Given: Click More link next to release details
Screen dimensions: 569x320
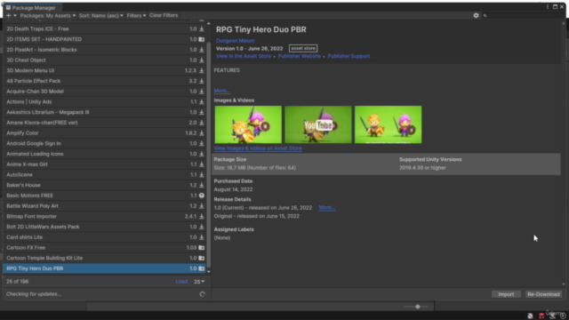Looking at the screenshot, I should (x=327, y=207).
